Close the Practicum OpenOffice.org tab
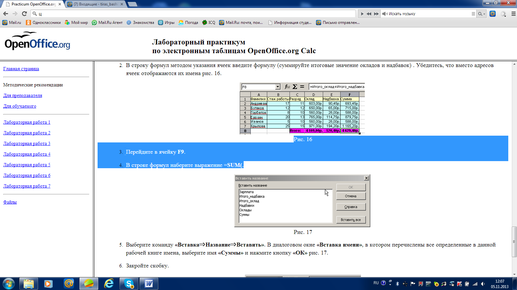Screen dimensions: 517x290 [60, 4]
